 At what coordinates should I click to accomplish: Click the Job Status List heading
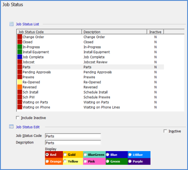27,24
